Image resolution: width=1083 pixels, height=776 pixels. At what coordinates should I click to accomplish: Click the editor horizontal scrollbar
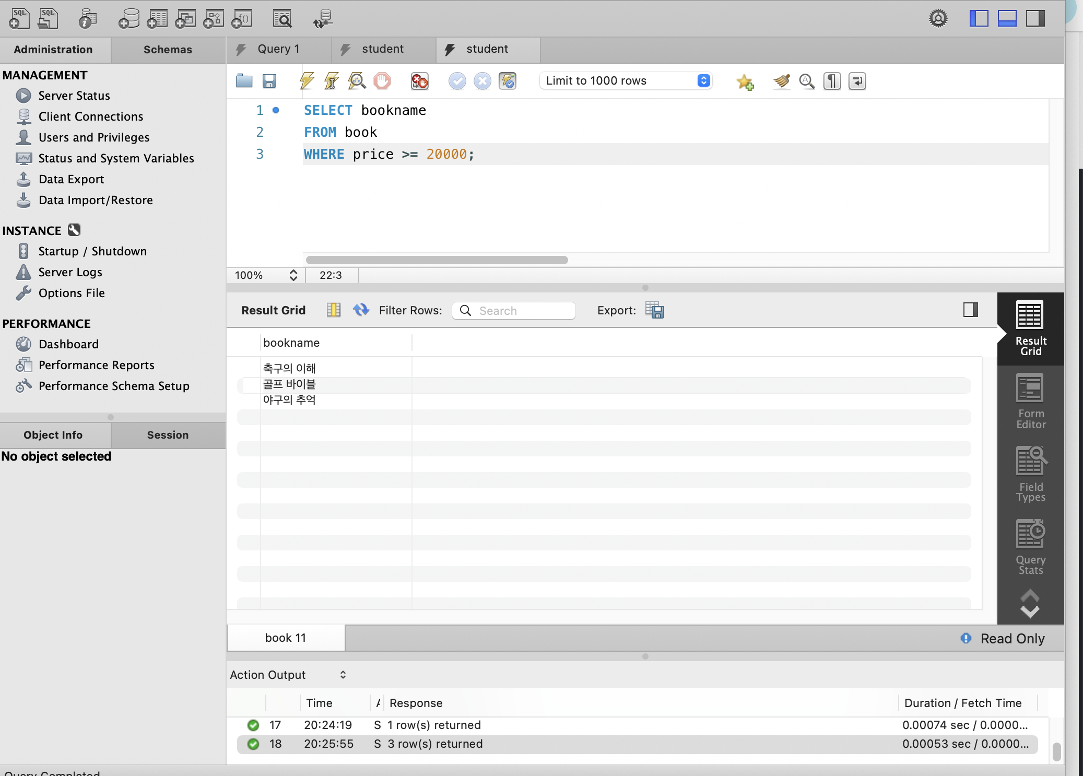[x=437, y=260]
